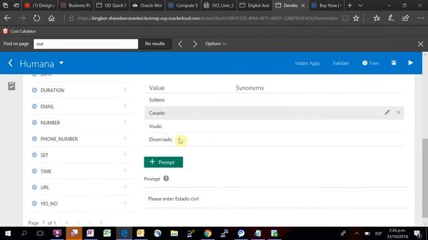The image size is (428, 240).
Task: Add this page to favorites star
Action: pos(356,18)
